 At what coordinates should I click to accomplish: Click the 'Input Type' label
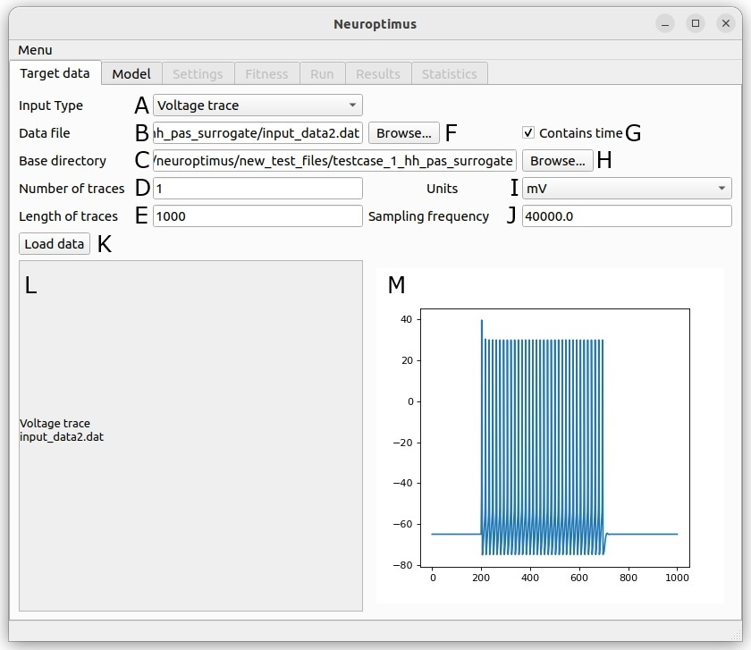pos(51,106)
